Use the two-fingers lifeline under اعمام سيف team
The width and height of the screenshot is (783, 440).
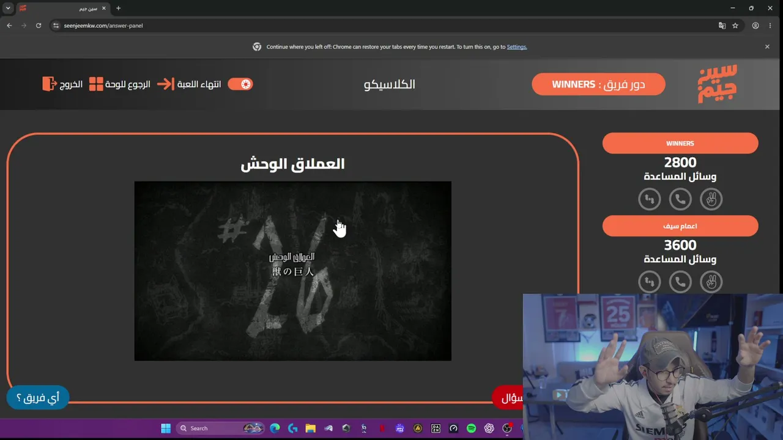click(x=711, y=282)
